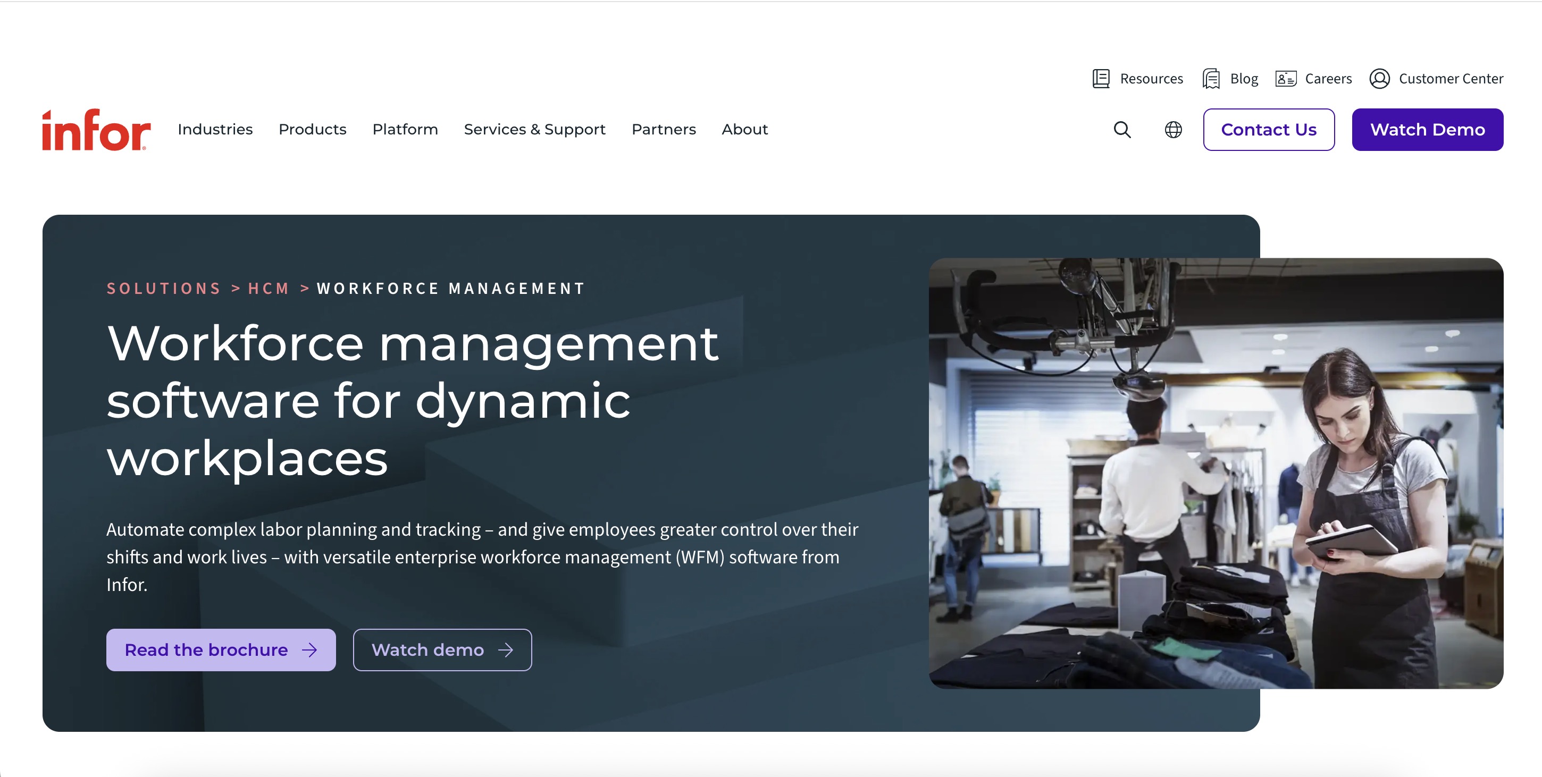Viewport: 1542px width, 777px height.
Task: Click the Contact Us button
Action: [x=1269, y=129]
